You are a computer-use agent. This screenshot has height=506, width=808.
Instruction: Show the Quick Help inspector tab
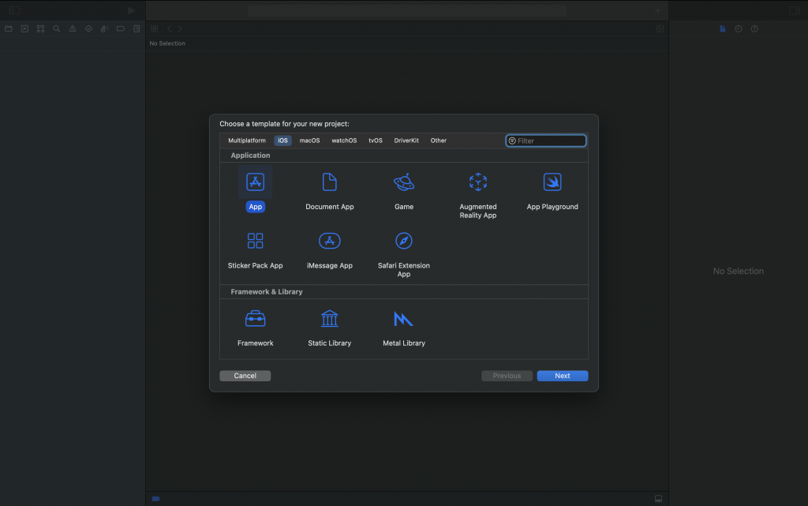coord(754,29)
